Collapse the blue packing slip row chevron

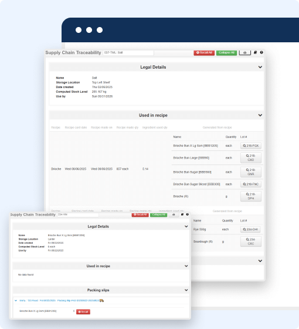pyautogui.click(x=16, y=300)
